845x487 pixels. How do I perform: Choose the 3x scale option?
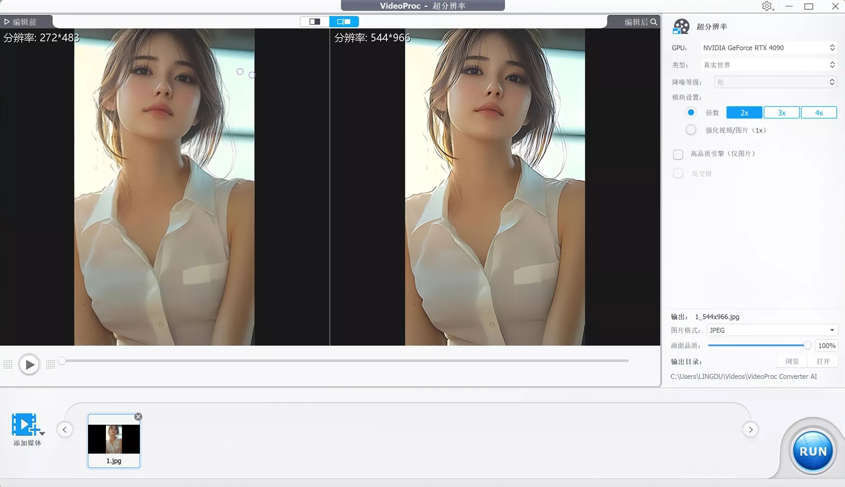click(782, 113)
